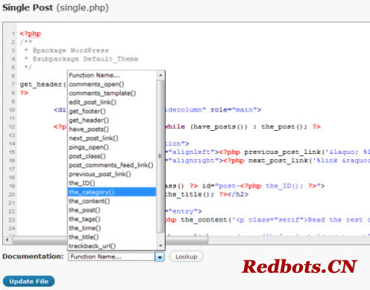Image resolution: width=370 pixels, height=290 pixels.
Task: Click the dropdown list scroll-down arrow
Action: [x=160, y=246]
